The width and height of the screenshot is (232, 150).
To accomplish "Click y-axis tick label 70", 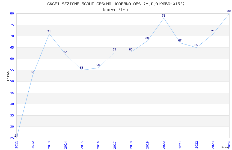I will pos(12,36).
